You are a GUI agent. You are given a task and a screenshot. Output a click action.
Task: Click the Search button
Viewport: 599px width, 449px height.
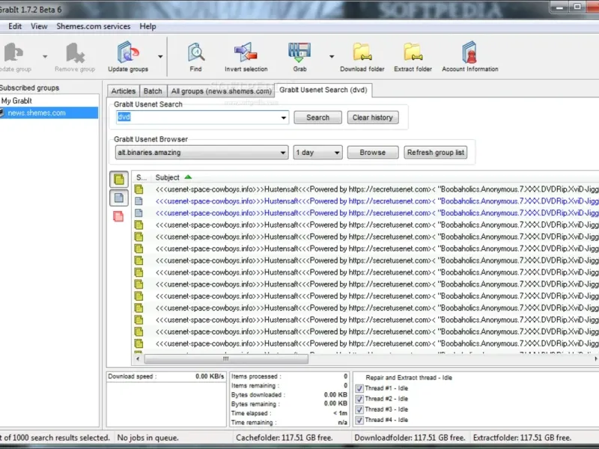(317, 117)
